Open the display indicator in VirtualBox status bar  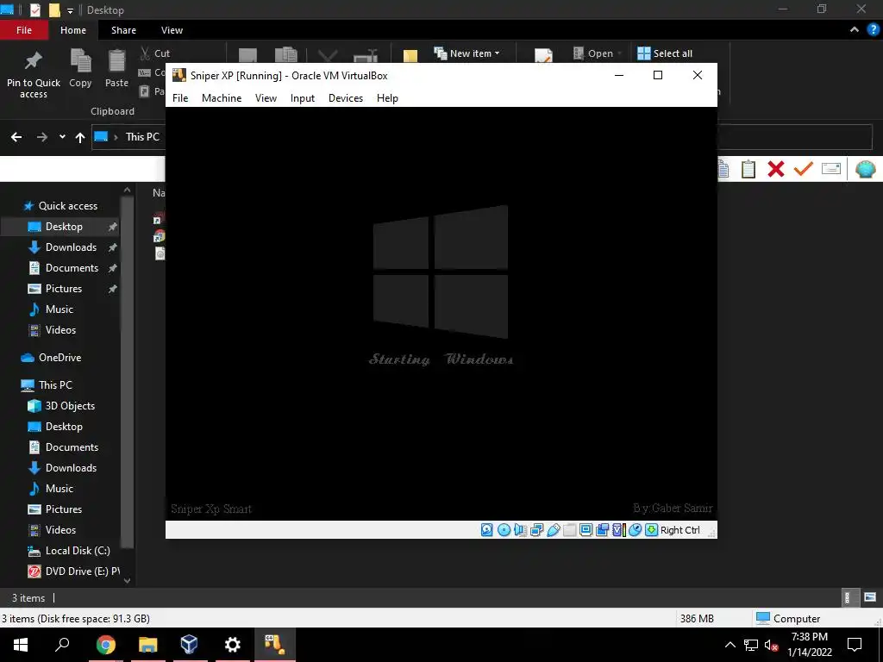586,530
